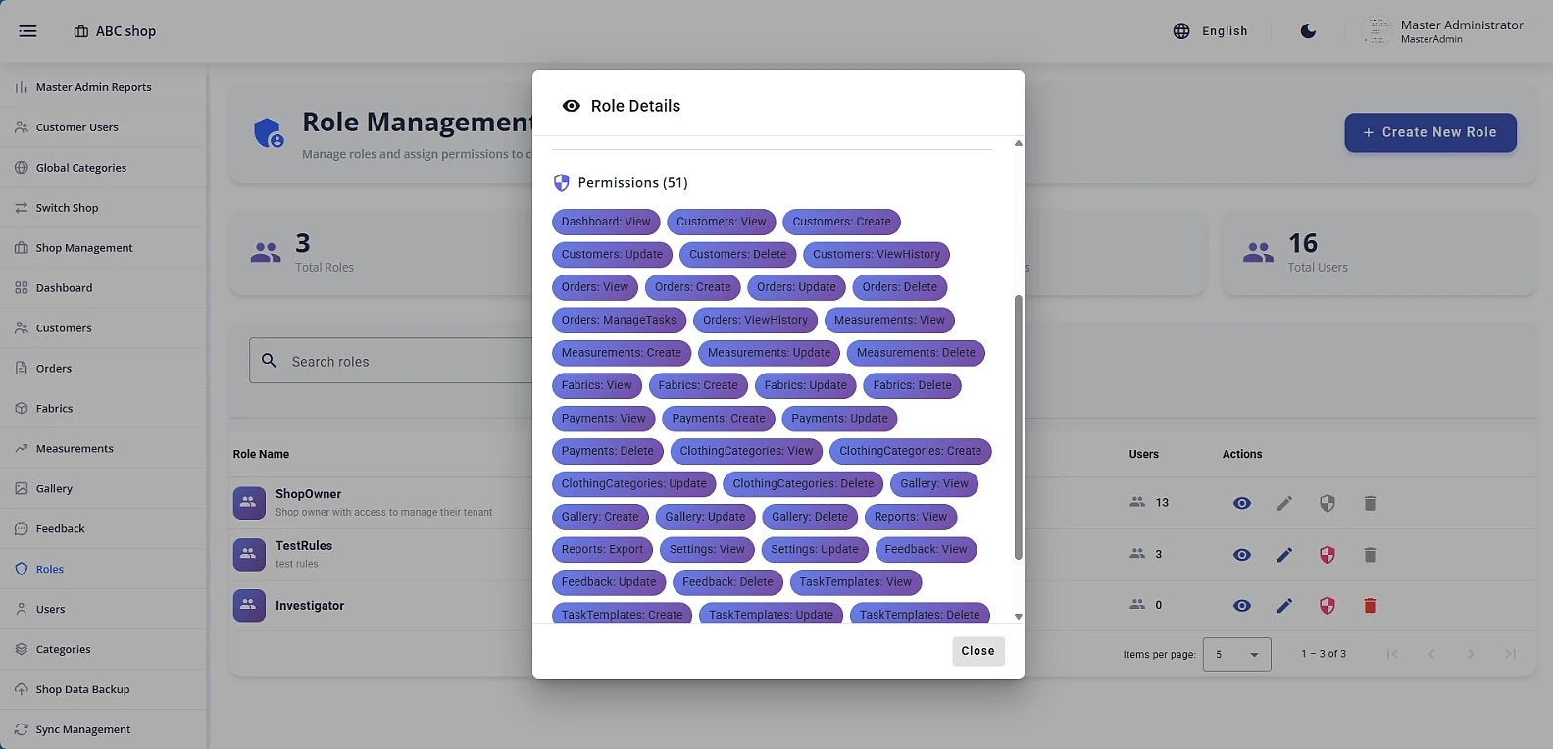Click the search magnifier icon

tap(269, 361)
